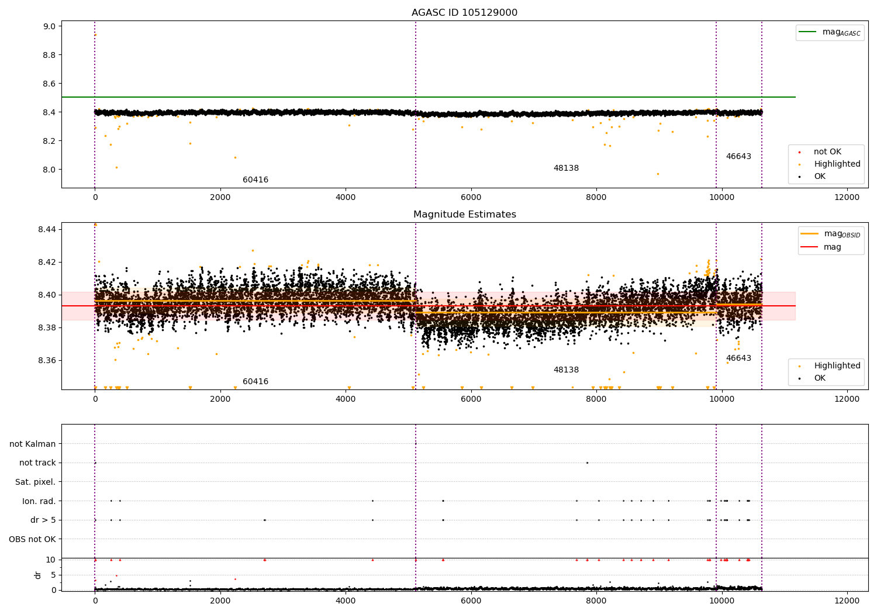Click the 5 tick on the dr axis
Screen dimensions: 877x614
click(x=53, y=575)
